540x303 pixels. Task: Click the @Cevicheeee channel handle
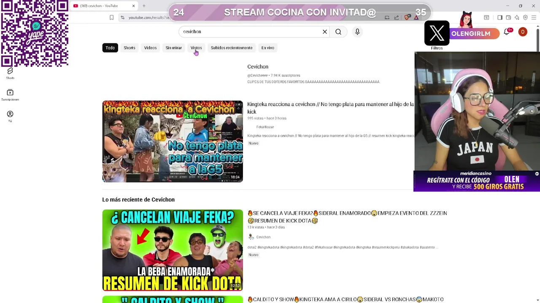point(257,75)
